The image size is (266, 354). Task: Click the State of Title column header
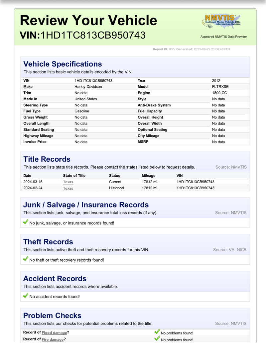coord(74,176)
